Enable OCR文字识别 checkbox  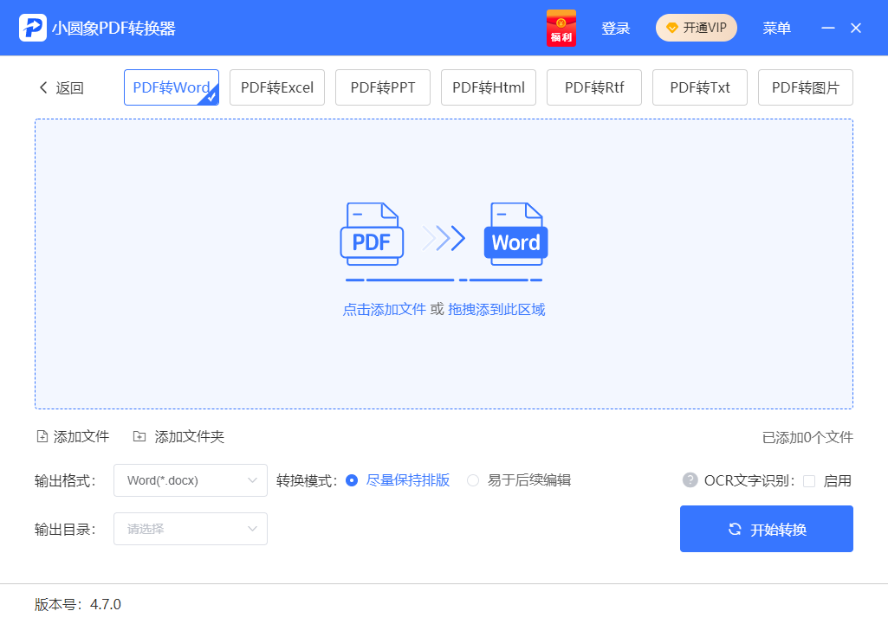[x=809, y=481]
